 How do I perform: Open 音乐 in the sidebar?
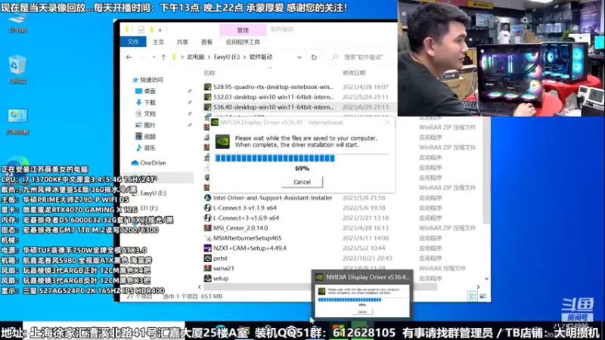click(x=150, y=147)
